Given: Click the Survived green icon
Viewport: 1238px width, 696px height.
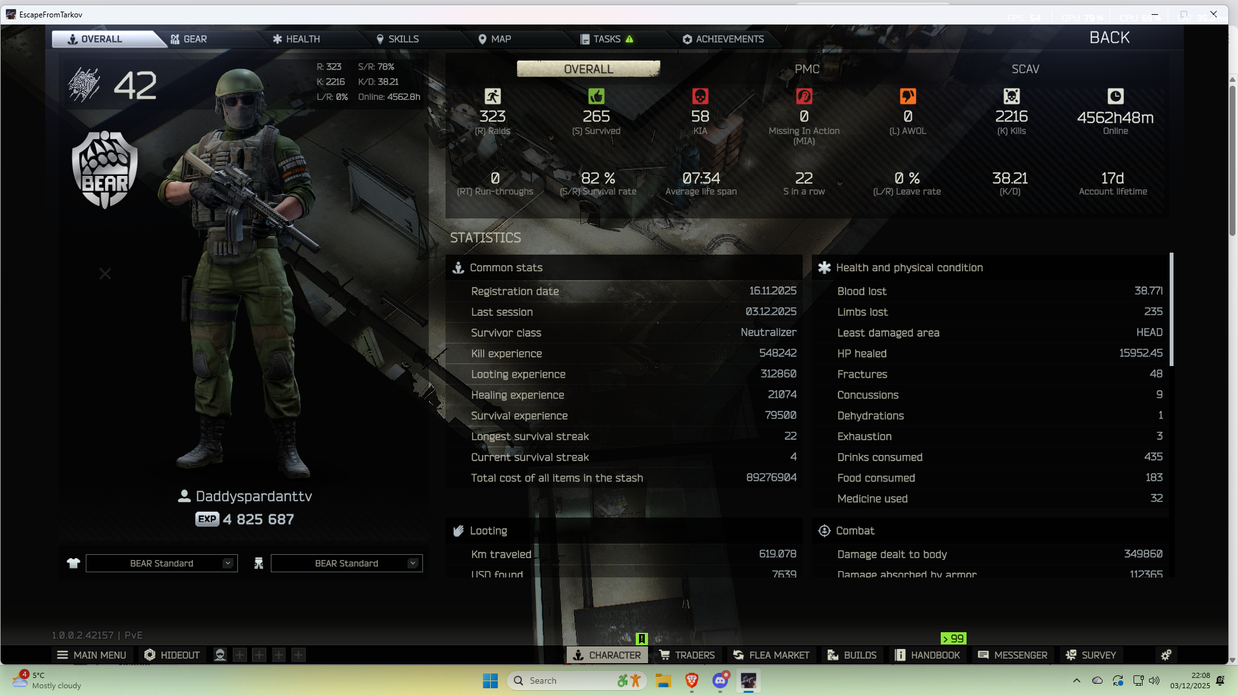Looking at the screenshot, I should click(x=596, y=97).
